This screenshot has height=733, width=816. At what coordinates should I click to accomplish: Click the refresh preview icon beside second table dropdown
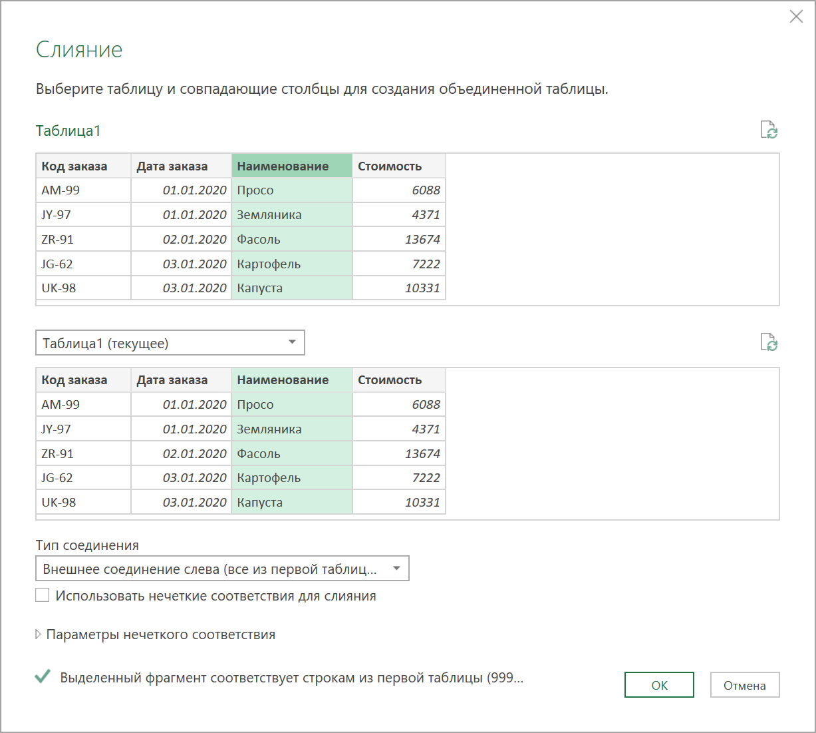769,342
